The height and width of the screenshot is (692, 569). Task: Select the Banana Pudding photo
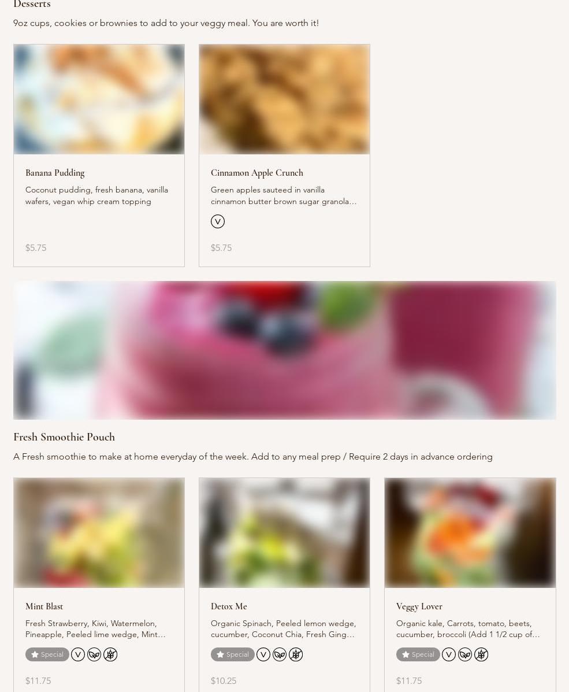99,99
